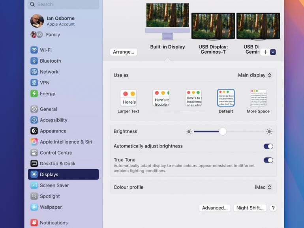Click the Control Centre icon
This screenshot has width=304, height=228.
click(x=34, y=153)
